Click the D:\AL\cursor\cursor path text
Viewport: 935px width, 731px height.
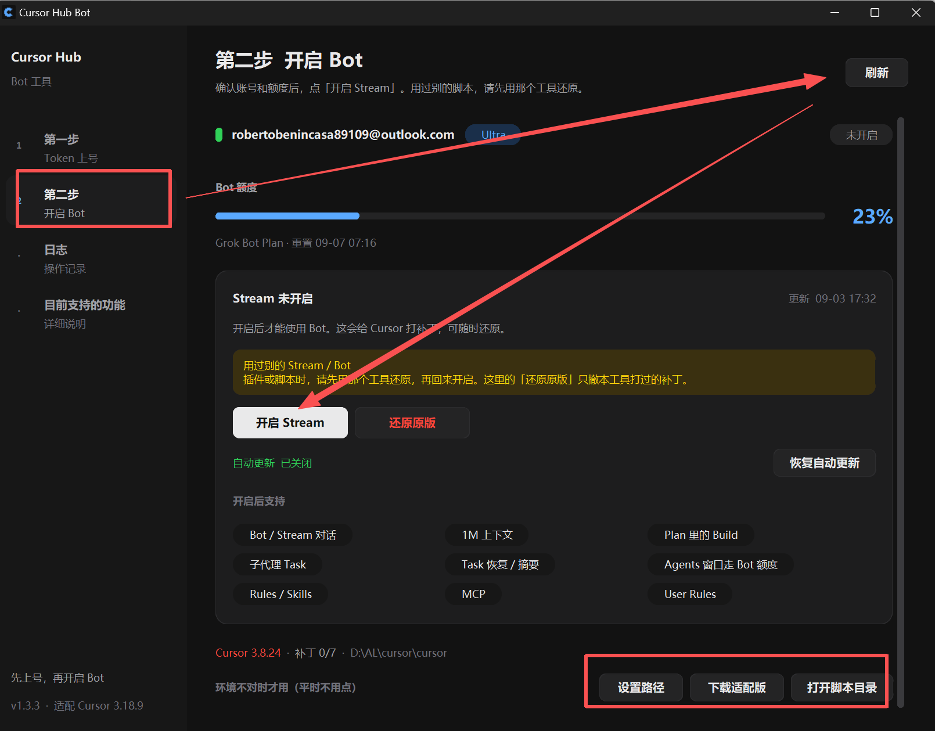[x=398, y=653]
